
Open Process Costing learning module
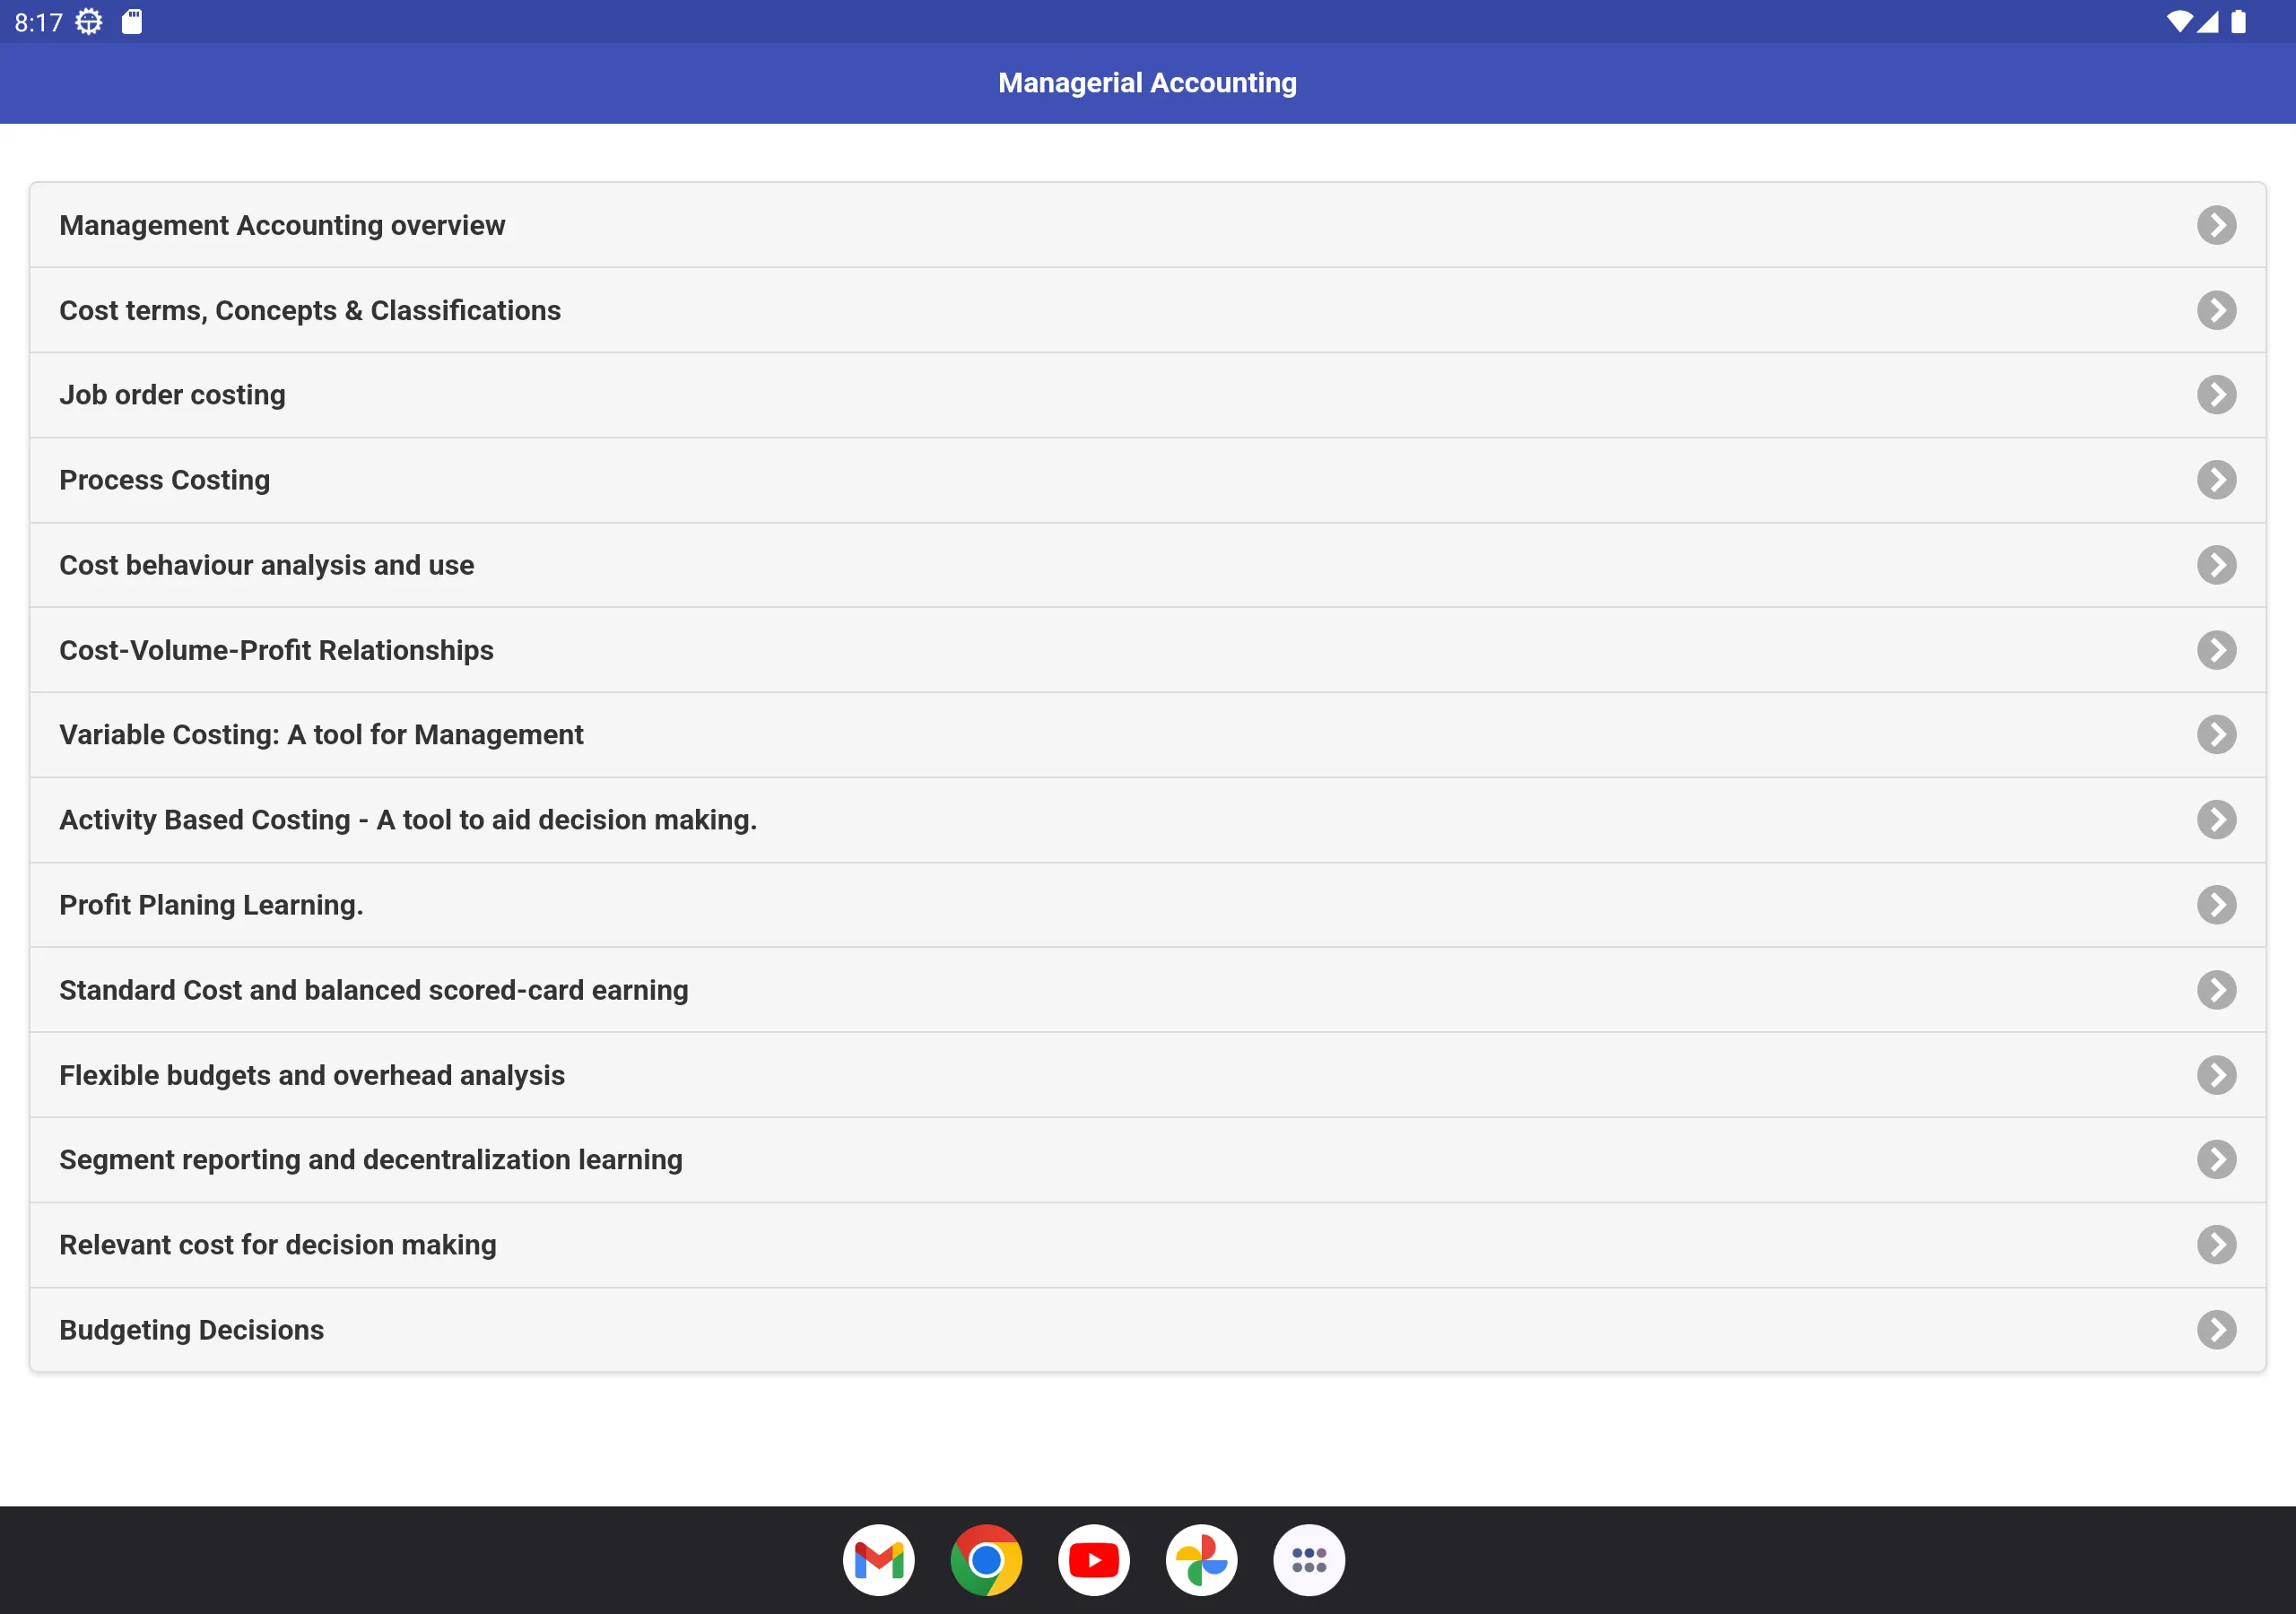(1148, 479)
